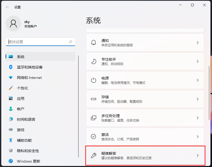Screen dimensions: 212x167
Task: Click the wrench icon beside 疑难解答
Action: (x=93, y=155)
